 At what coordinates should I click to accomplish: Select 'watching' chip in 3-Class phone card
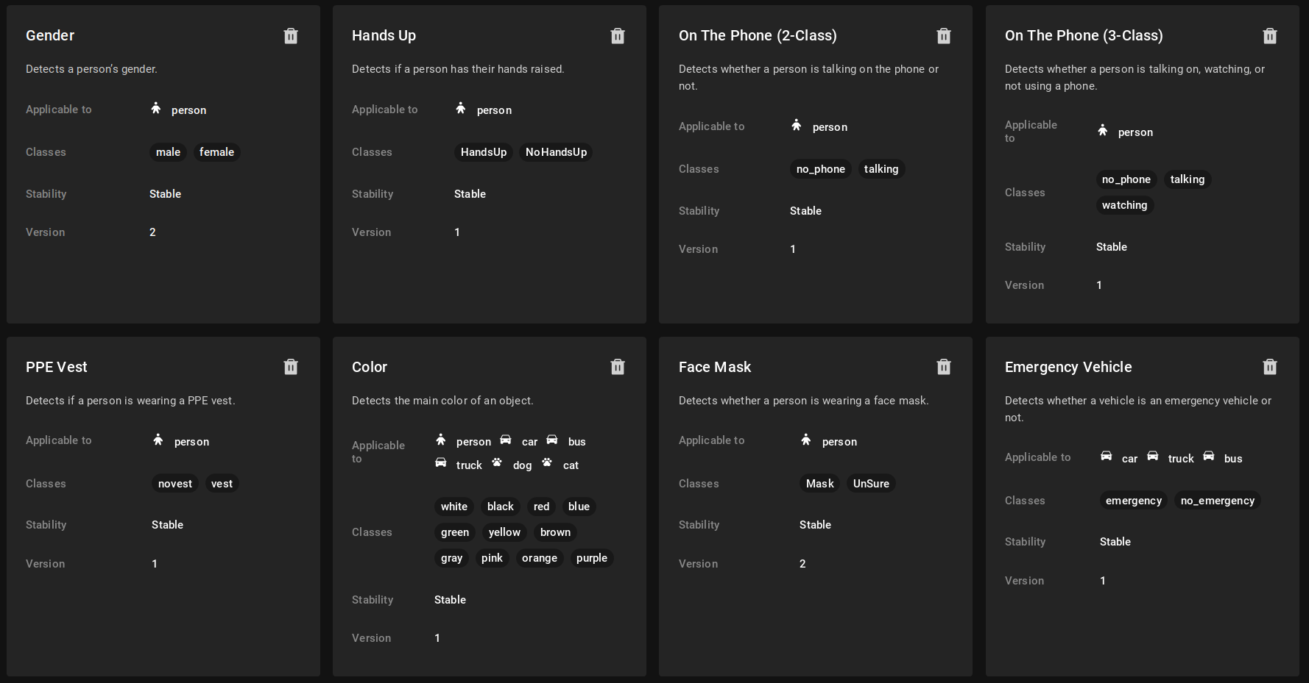(x=1124, y=205)
